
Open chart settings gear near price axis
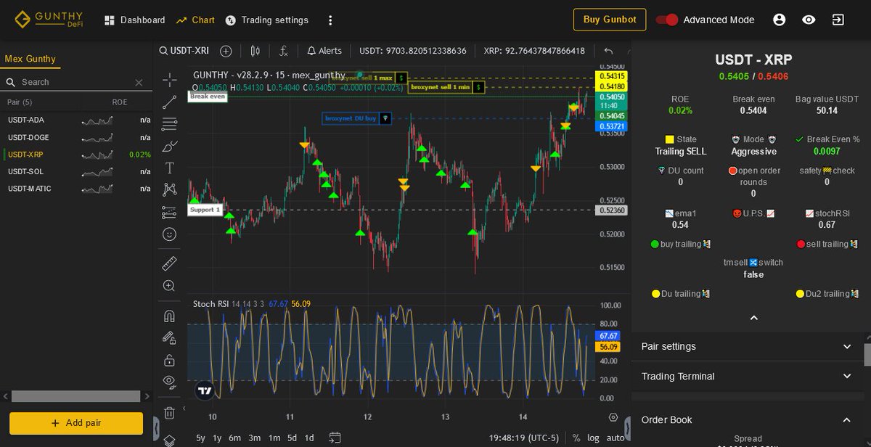(613, 417)
